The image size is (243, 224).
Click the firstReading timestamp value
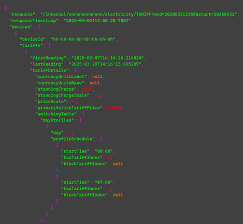[x=108, y=58]
